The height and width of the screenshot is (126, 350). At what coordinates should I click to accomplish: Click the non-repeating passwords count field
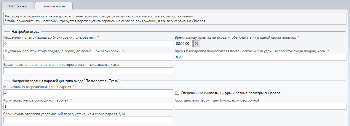pyautogui.click(x=88, y=107)
